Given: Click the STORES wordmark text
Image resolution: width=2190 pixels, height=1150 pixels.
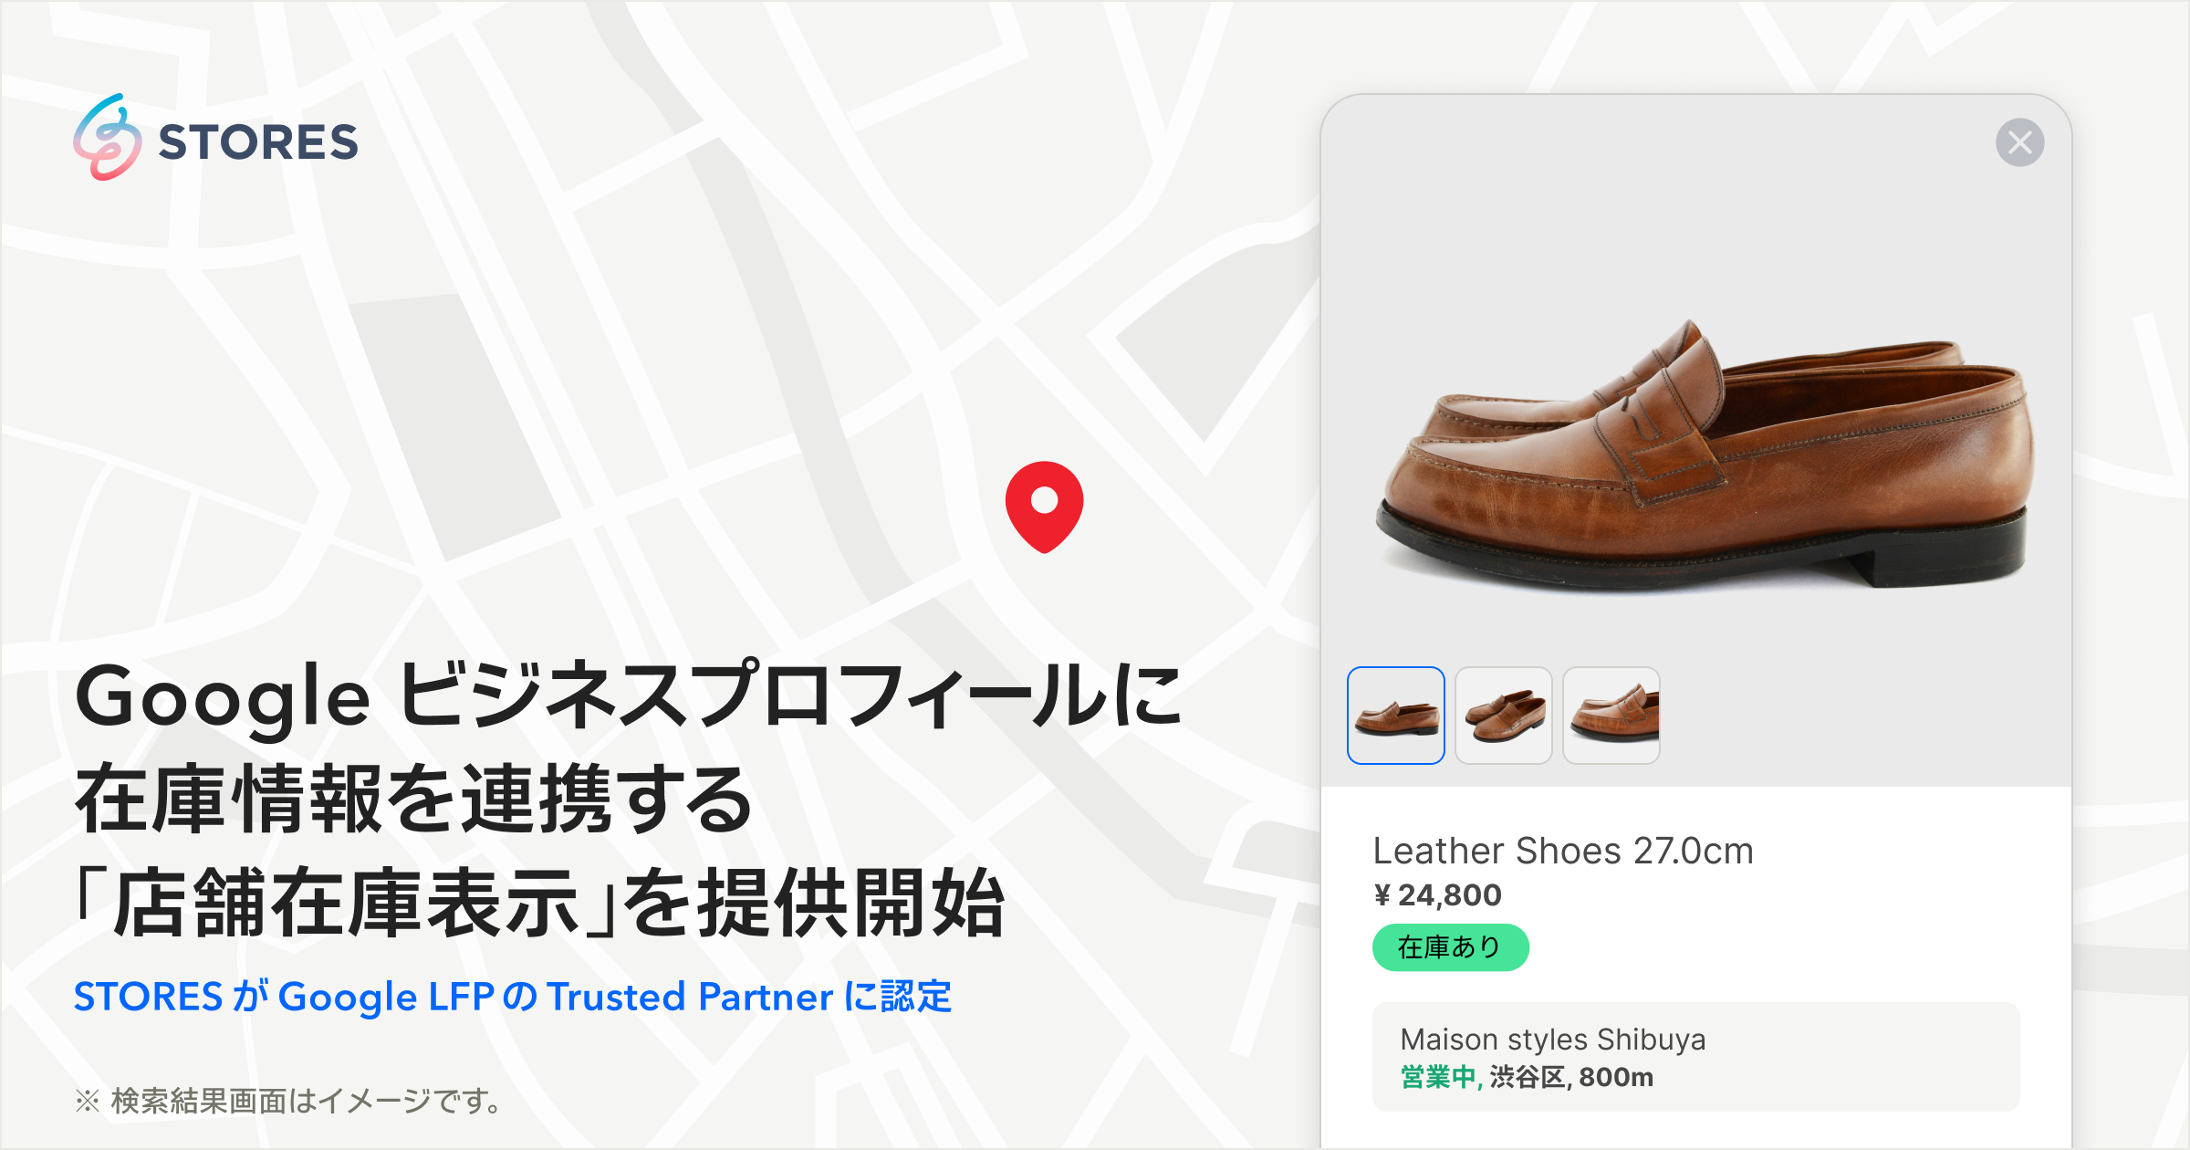Looking at the screenshot, I should click(259, 142).
